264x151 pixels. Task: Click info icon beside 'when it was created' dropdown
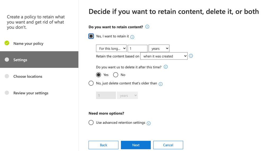(x=191, y=56)
